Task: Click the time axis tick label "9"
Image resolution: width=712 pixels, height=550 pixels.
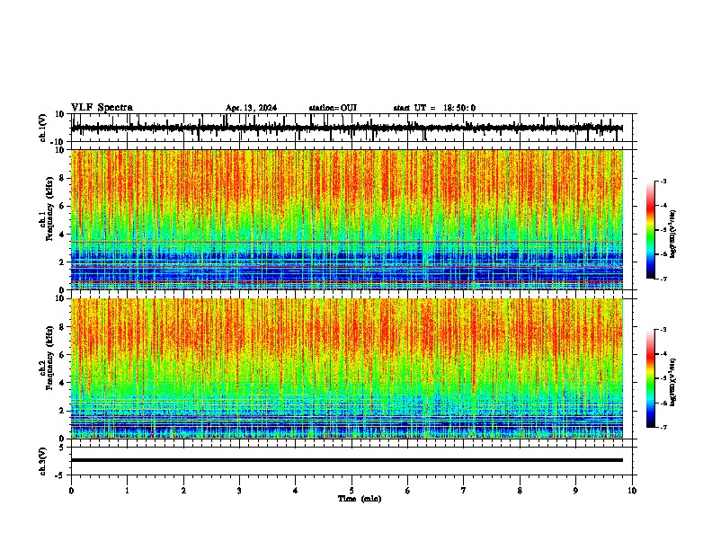Action: coord(575,491)
